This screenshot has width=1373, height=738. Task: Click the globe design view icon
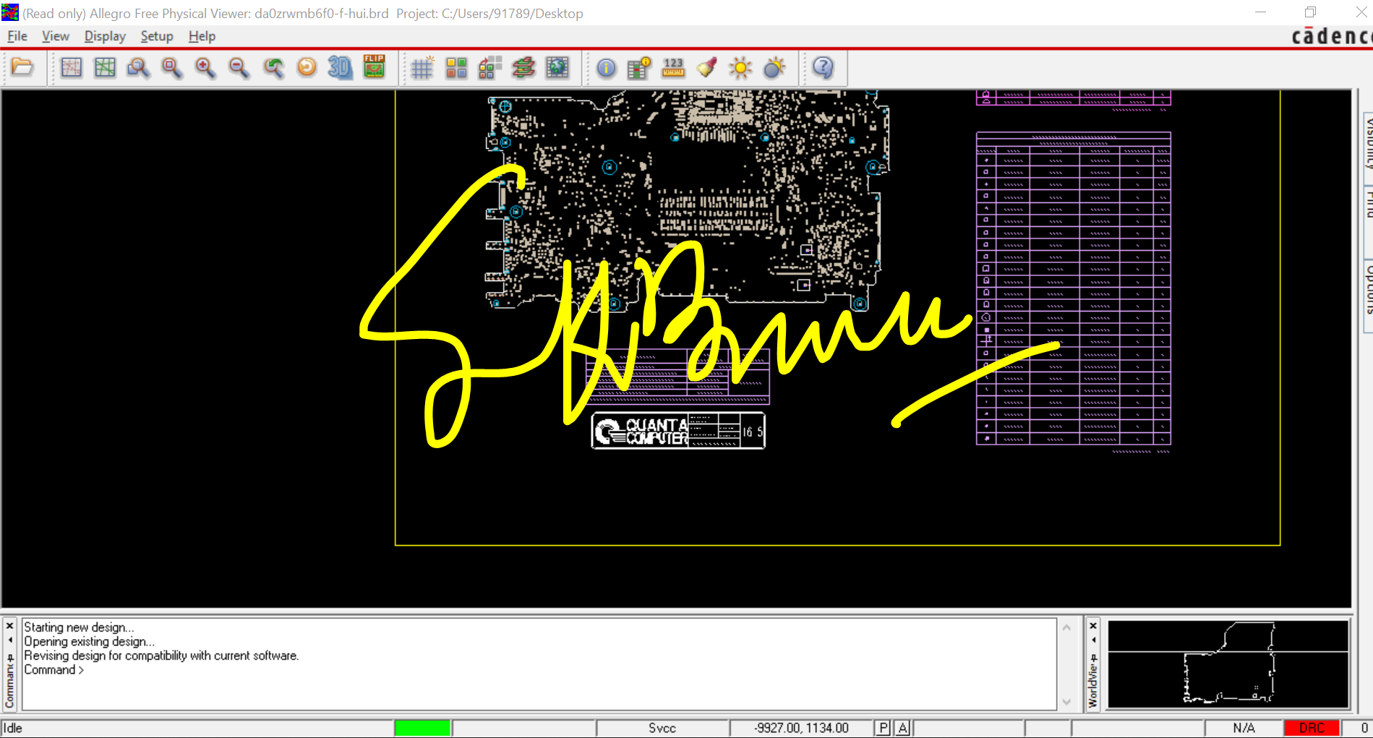[557, 68]
